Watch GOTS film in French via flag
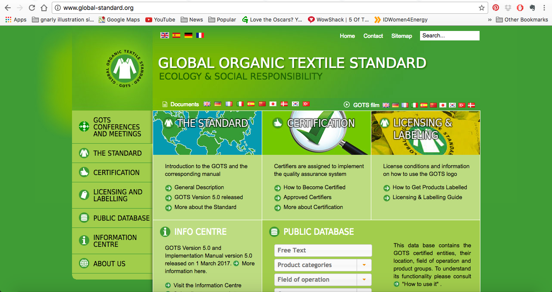This screenshot has height=292, width=552. point(405,105)
